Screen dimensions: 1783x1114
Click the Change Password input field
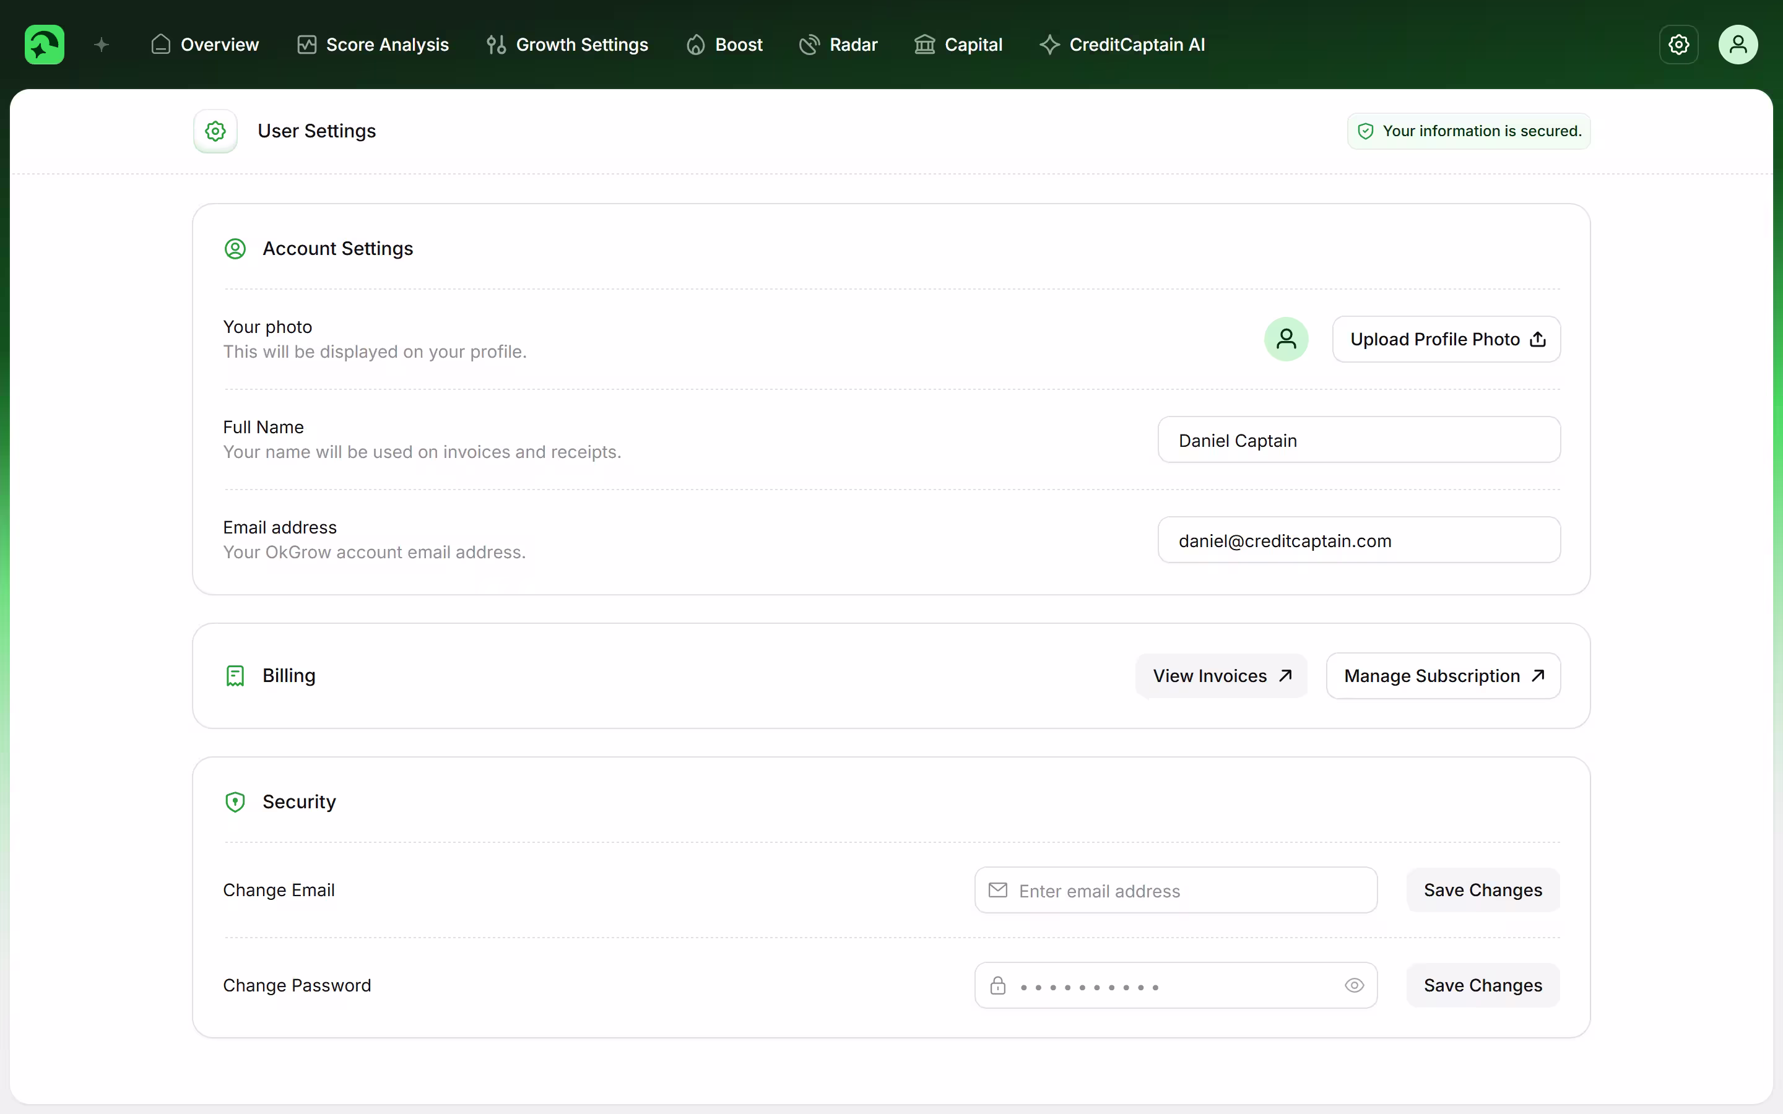click(1176, 985)
